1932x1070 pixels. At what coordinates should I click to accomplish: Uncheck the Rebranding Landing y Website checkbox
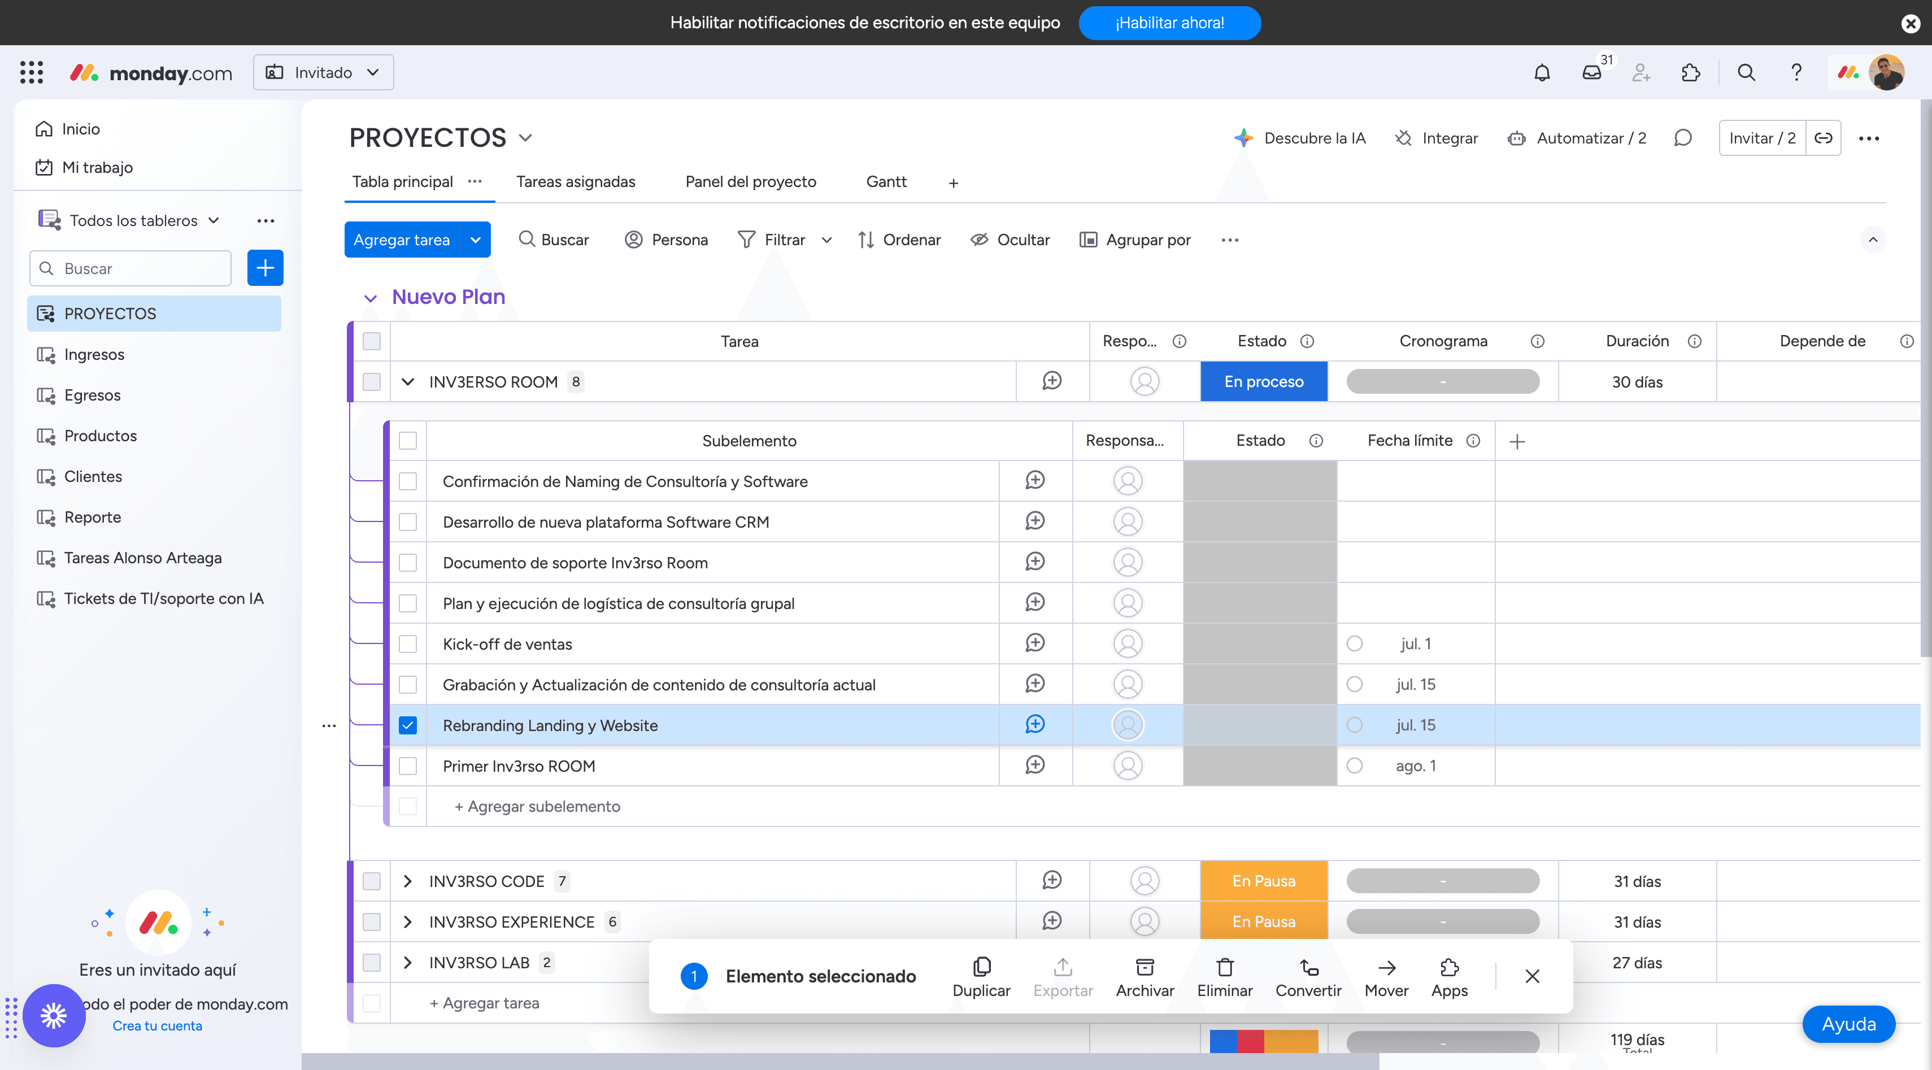click(408, 725)
